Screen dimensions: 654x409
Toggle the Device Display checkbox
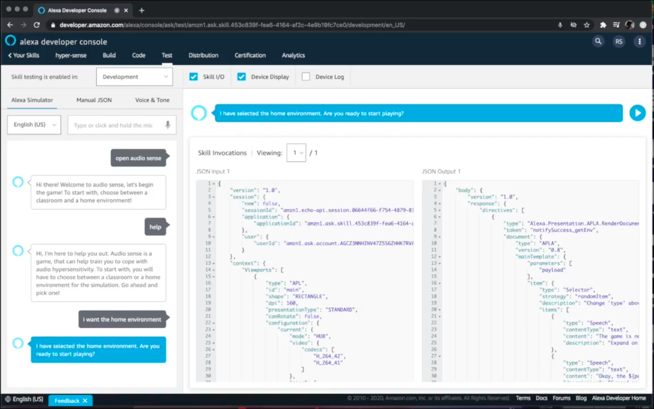[x=242, y=77]
